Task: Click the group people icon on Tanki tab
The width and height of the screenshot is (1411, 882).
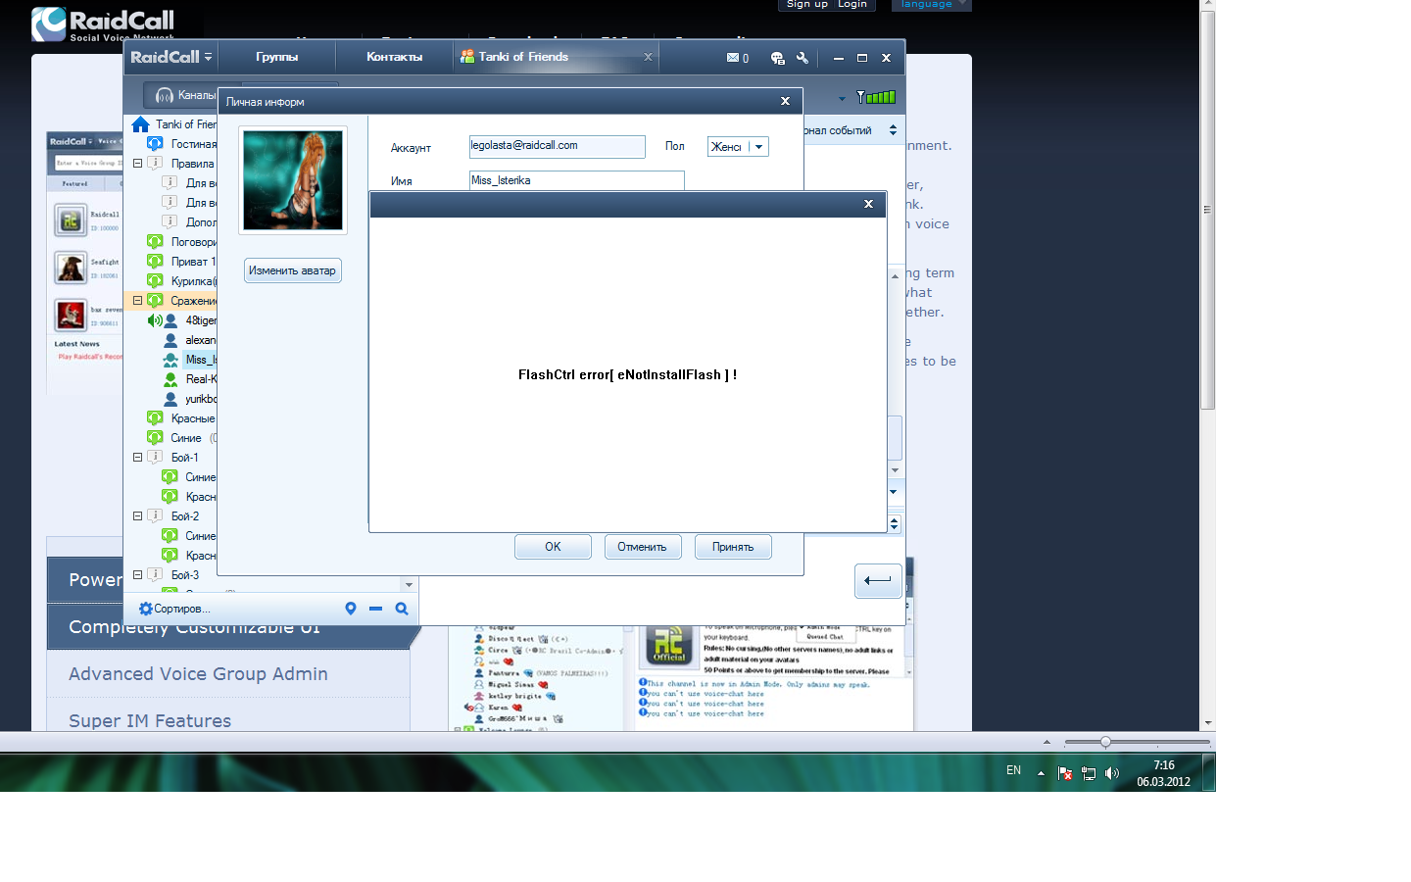Action: [467, 57]
